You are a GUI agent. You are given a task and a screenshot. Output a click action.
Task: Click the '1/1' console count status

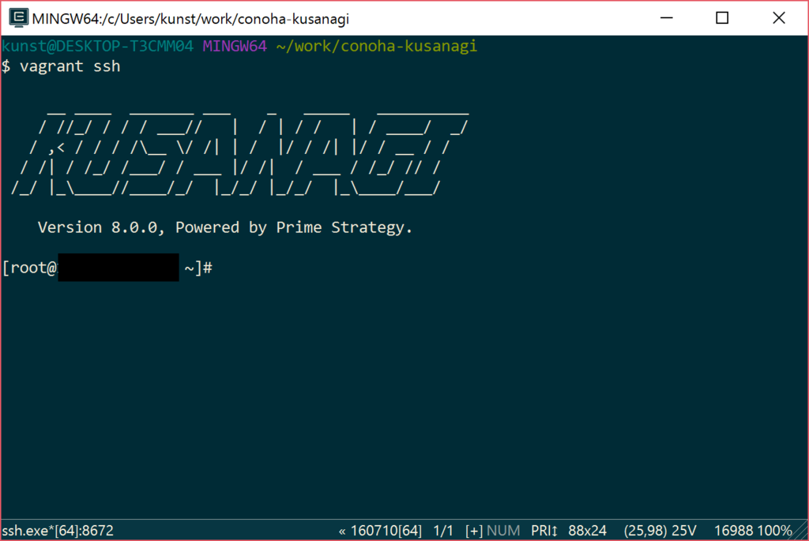443,531
